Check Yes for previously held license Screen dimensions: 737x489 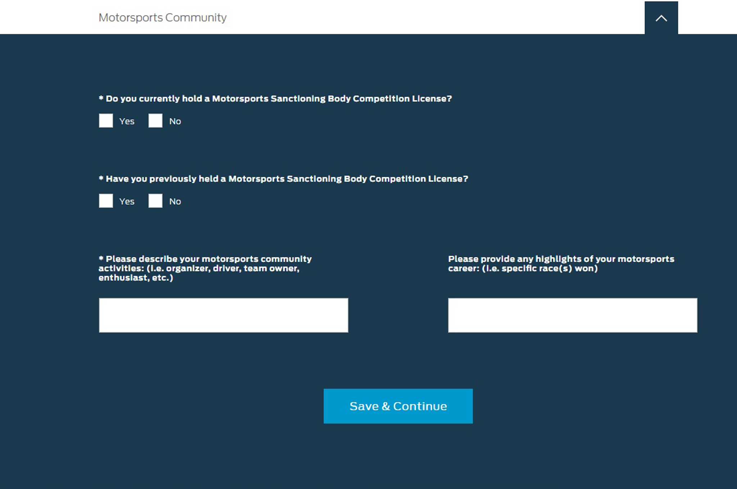106,201
